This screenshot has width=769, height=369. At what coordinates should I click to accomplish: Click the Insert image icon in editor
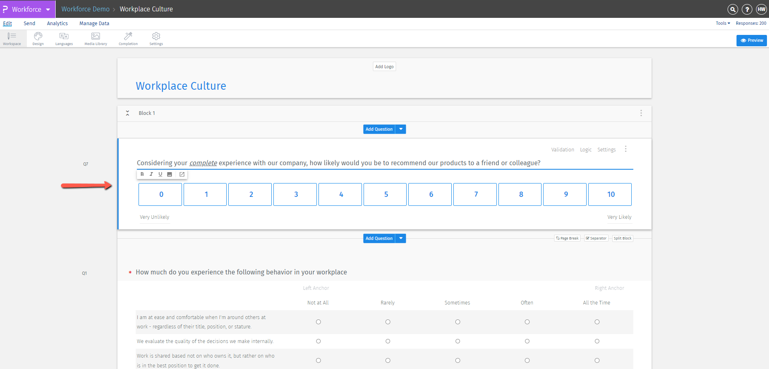coord(169,174)
